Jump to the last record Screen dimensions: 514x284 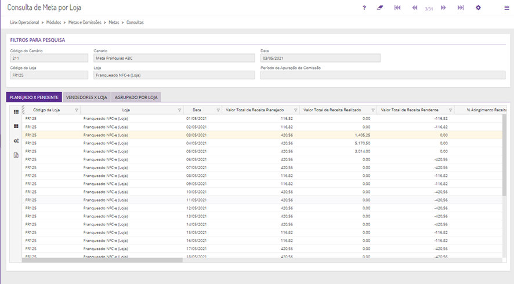pos(461,8)
